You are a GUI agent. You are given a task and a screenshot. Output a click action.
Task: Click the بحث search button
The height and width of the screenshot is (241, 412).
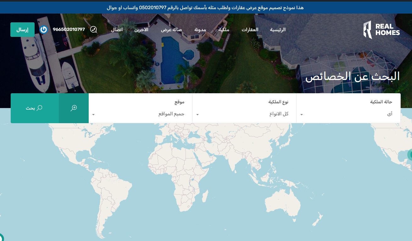tap(34, 108)
